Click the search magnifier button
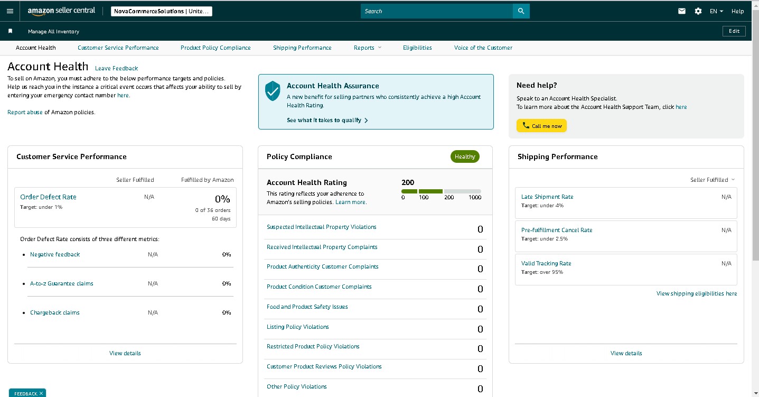This screenshot has height=397, width=759. click(521, 11)
